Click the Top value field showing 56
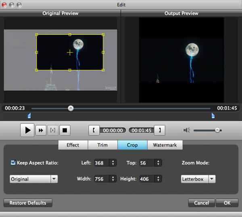This screenshot has height=217, width=242. click(x=147, y=163)
